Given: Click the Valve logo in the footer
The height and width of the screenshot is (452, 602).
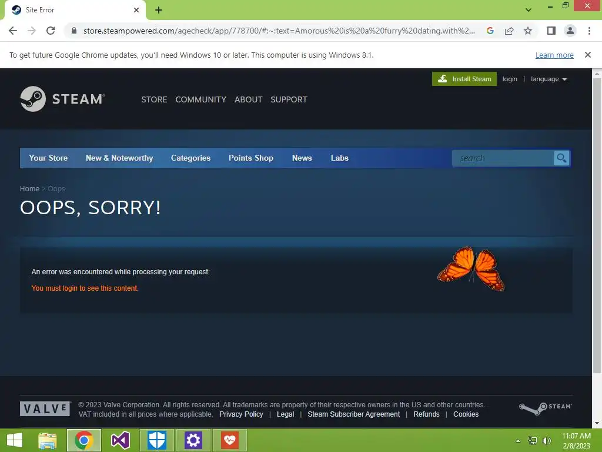Looking at the screenshot, I should 45,408.
